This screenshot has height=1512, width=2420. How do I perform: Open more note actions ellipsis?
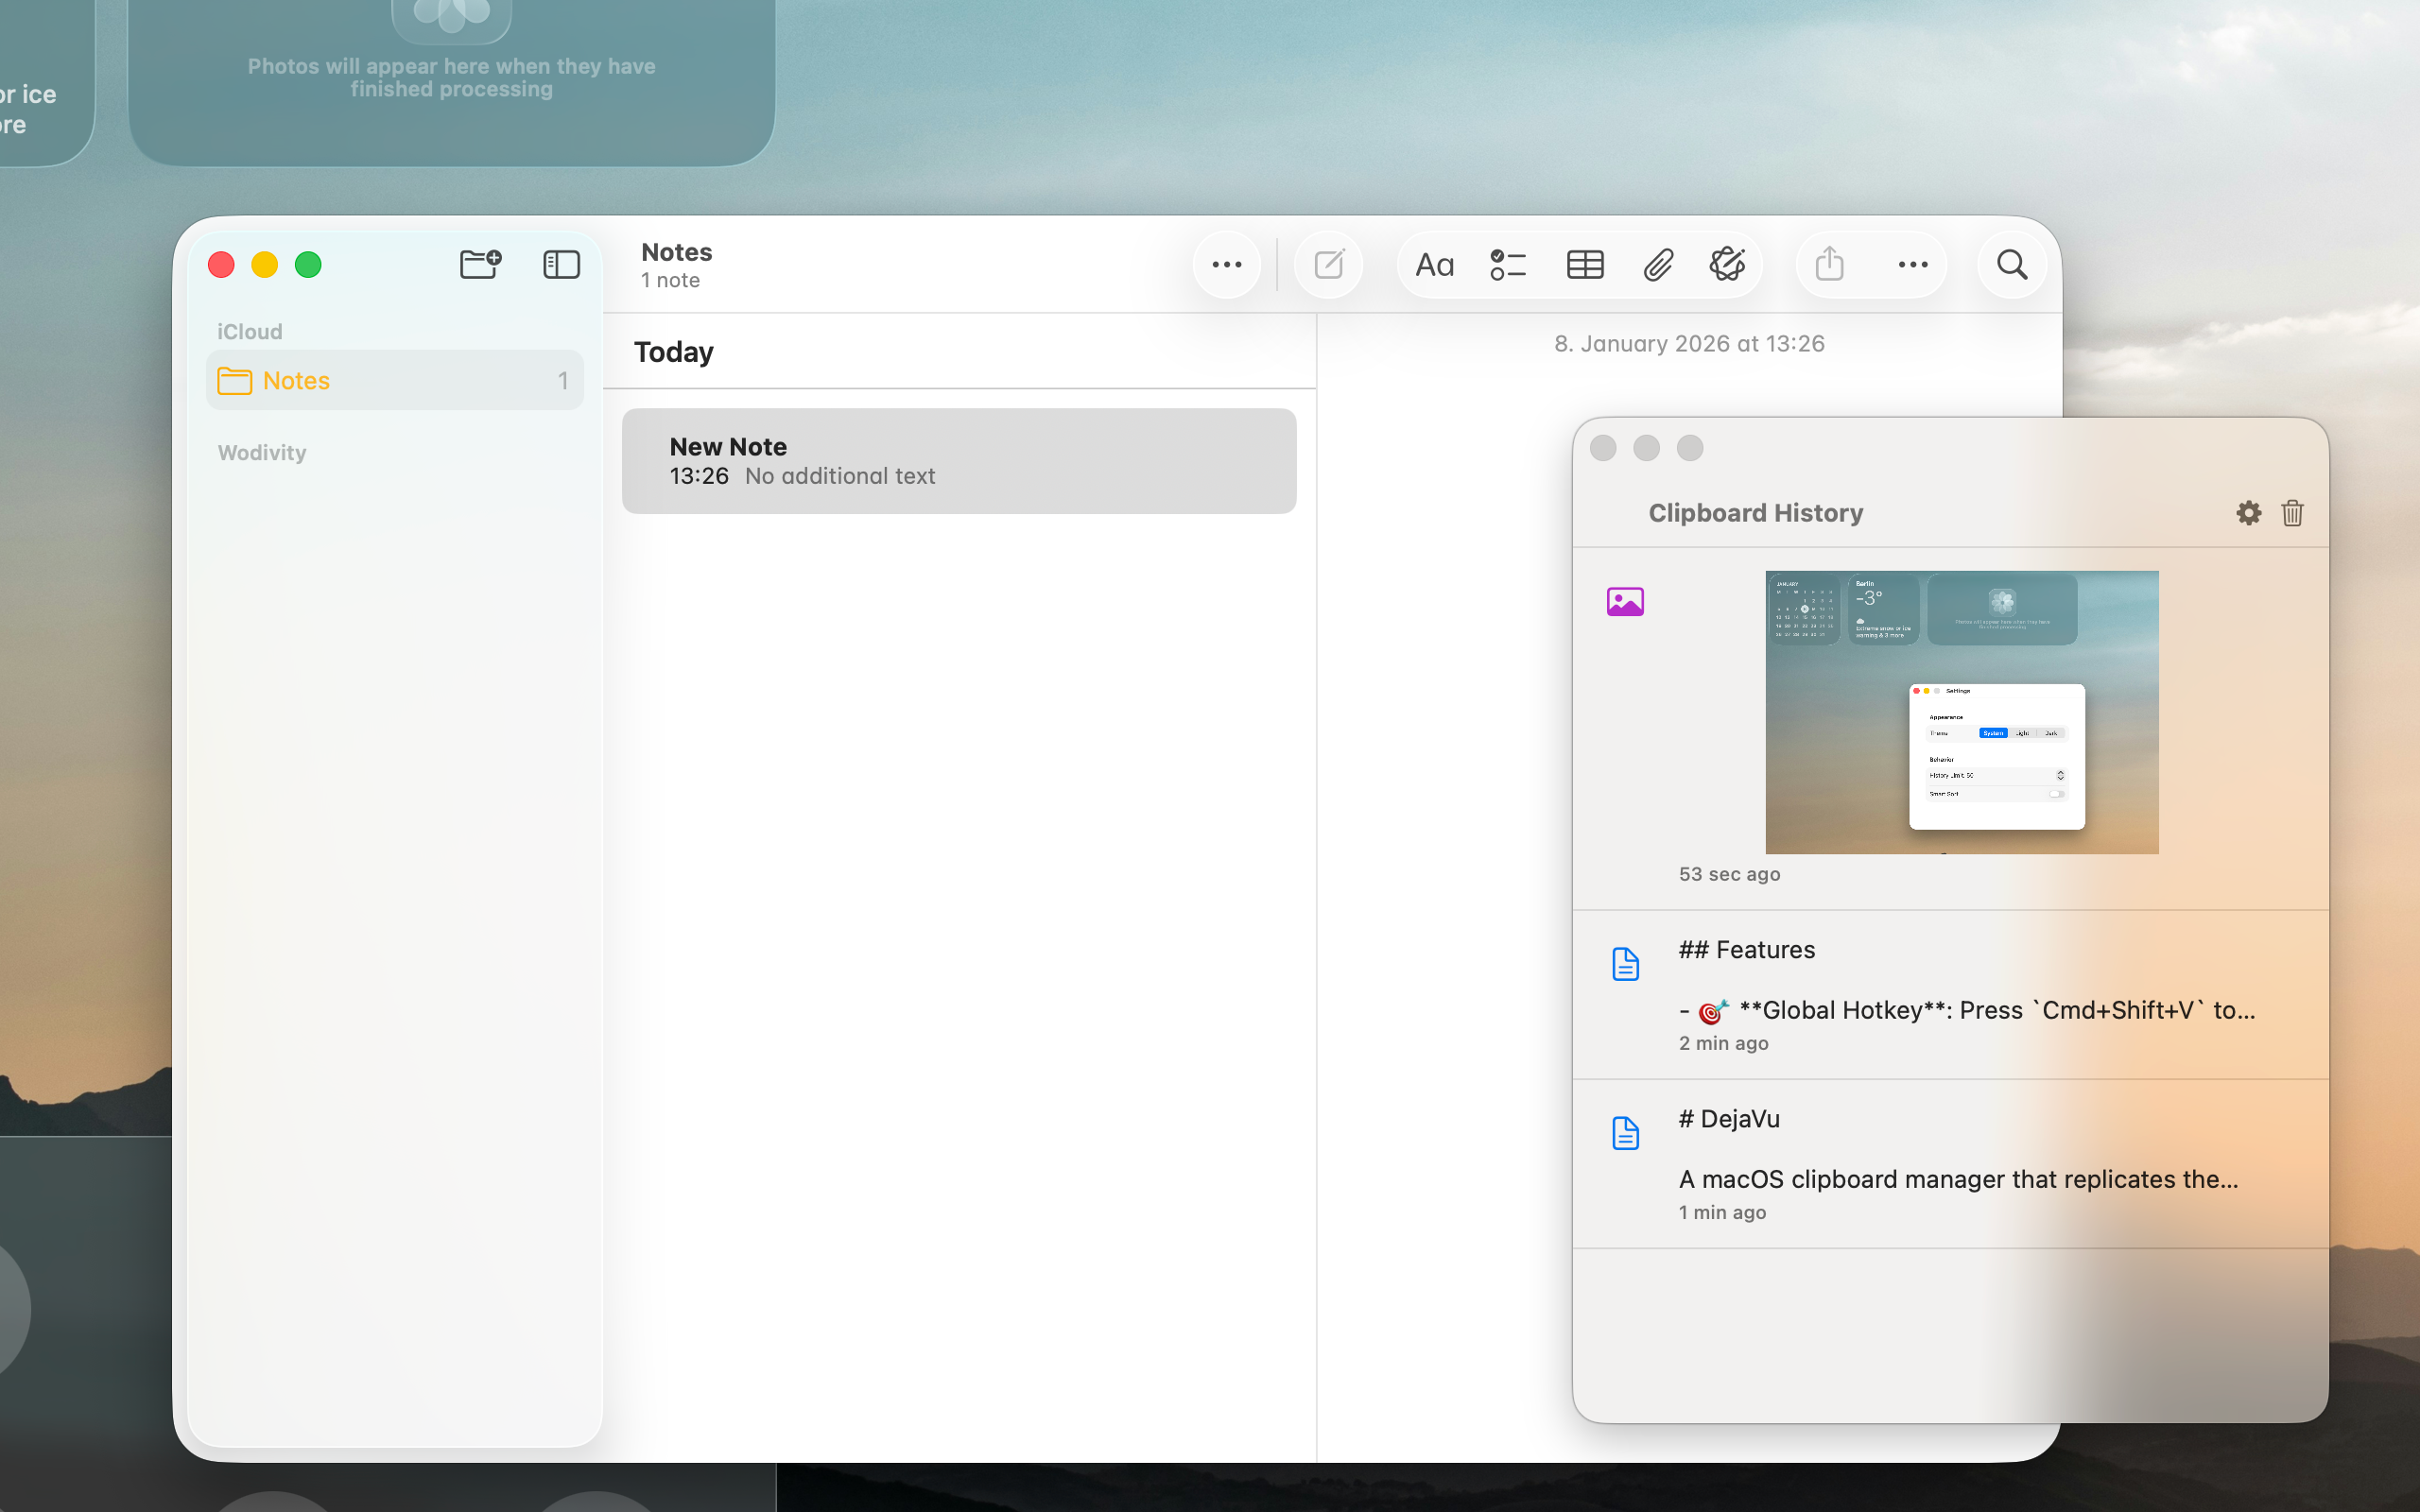[1913, 265]
